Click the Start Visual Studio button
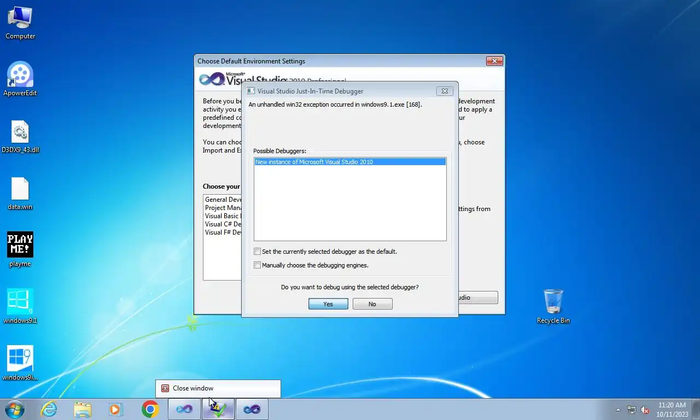 pos(477,297)
